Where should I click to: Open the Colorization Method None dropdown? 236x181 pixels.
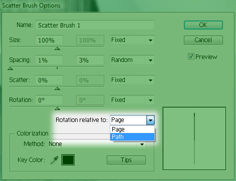click(x=97, y=144)
